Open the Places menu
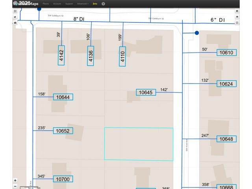The height and width of the screenshot is (189, 252). [46, 4]
